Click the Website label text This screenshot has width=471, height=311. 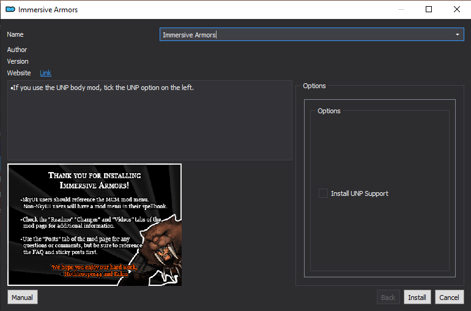[19, 73]
